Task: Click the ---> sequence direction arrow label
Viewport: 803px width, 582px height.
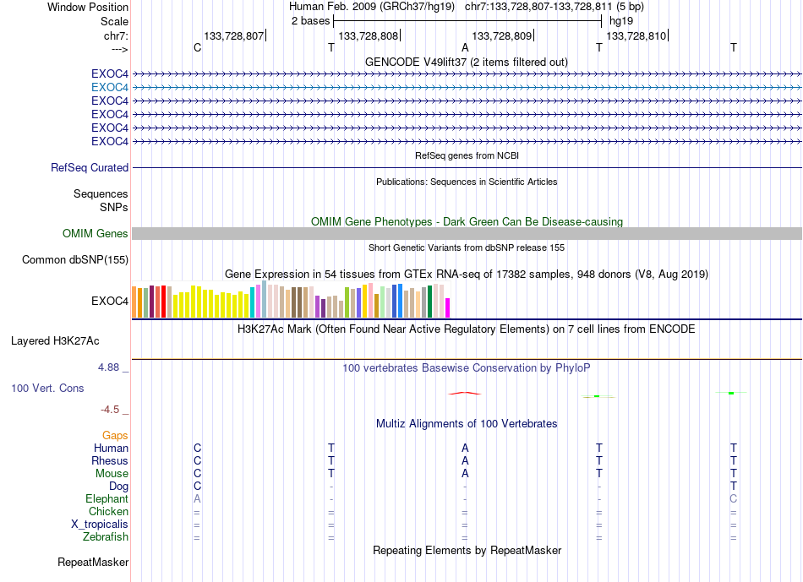Action: [x=119, y=49]
